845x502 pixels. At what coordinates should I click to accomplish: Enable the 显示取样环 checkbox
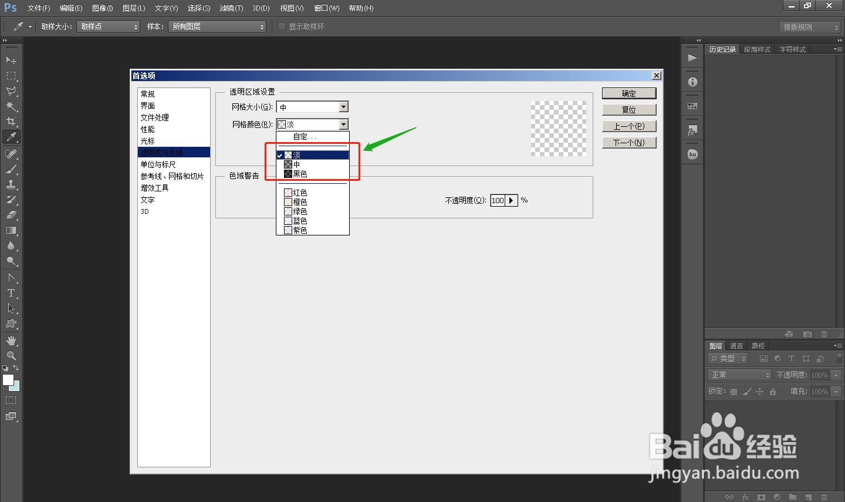[282, 26]
